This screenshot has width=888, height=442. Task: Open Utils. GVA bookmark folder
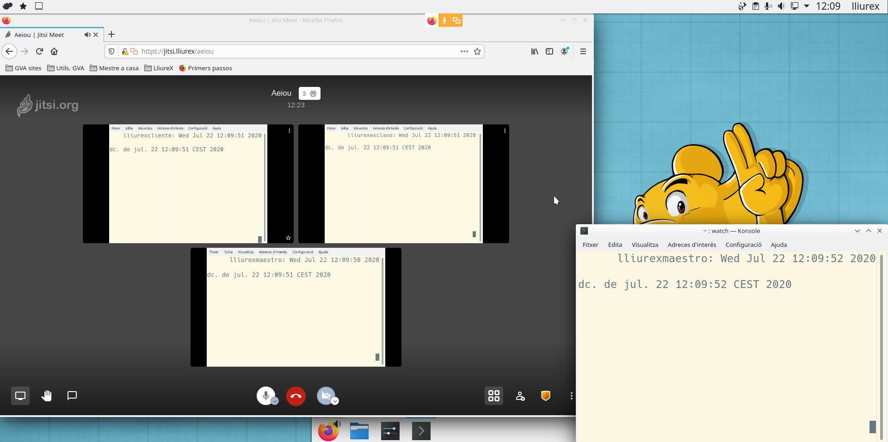pyautogui.click(x=66, y=68)
